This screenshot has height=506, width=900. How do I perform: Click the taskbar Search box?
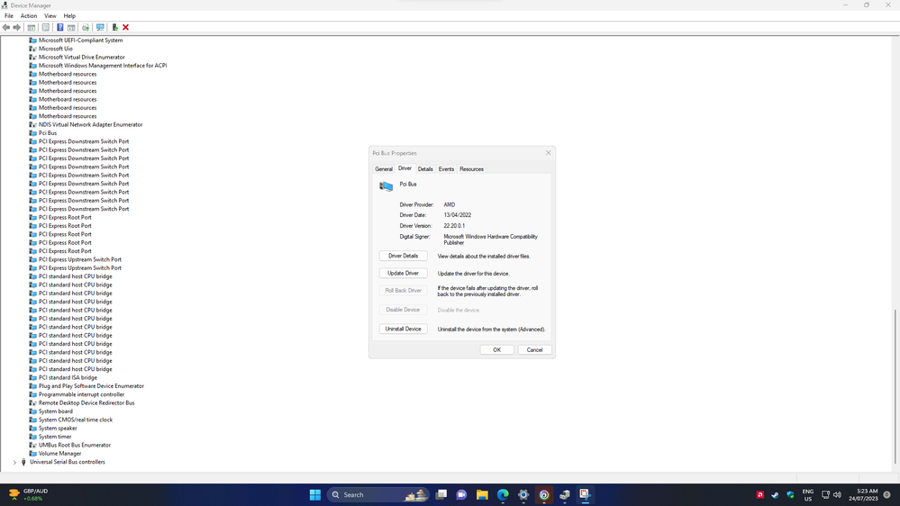click(x=377, y=494)
